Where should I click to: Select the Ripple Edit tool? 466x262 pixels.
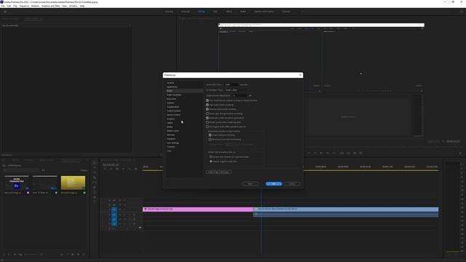[x=95, y=172]
